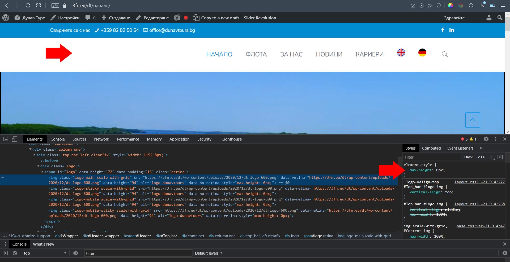Open the НОВИНИ page
510x262 pixels.
click(x=329, y=54)
